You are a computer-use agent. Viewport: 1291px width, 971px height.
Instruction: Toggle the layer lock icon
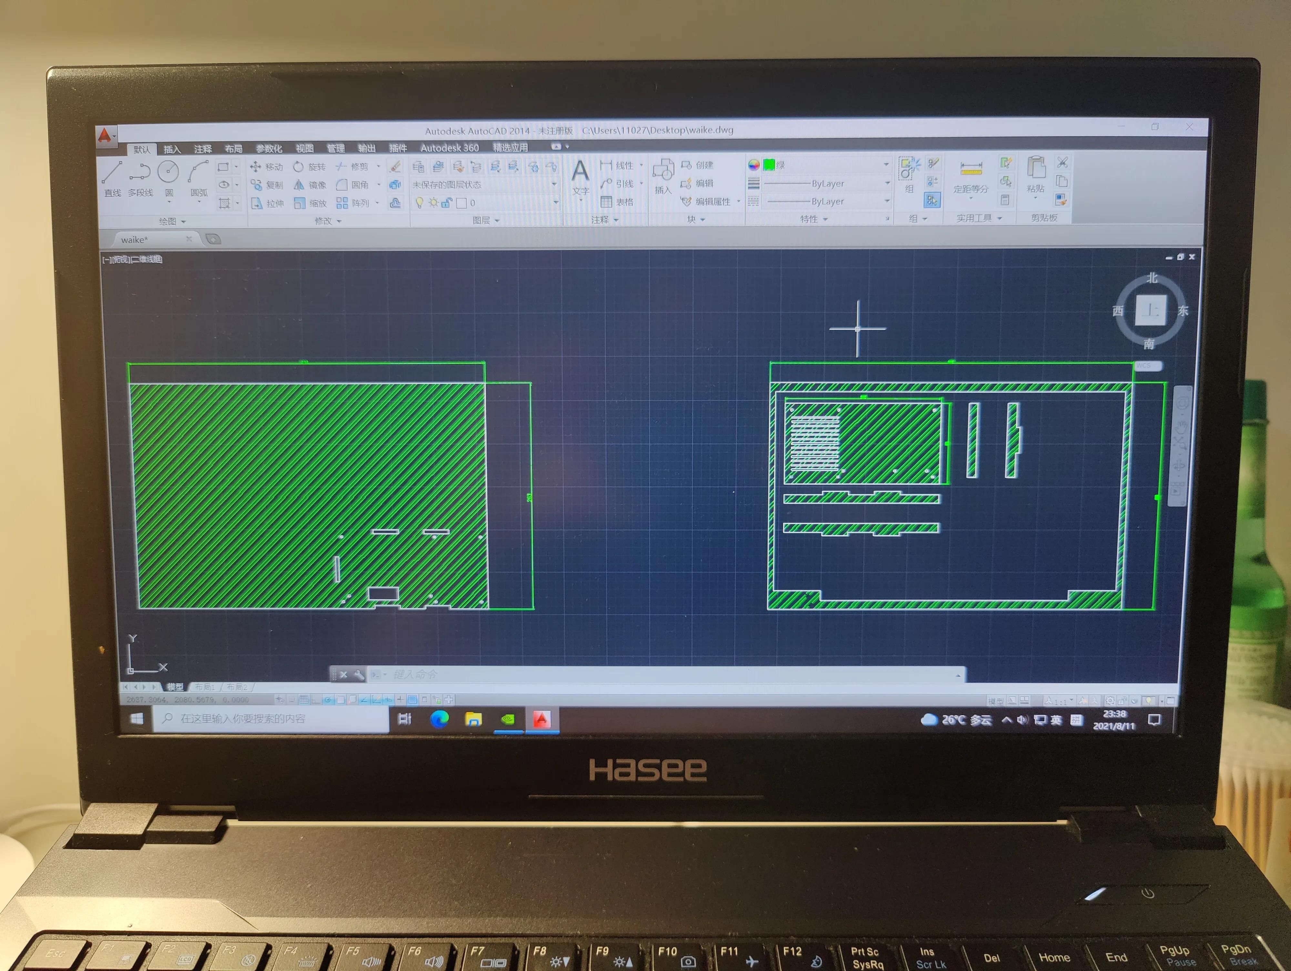[x=446, y=203]
